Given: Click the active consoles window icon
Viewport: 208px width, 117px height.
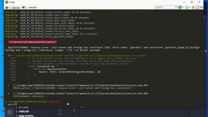Looking at the screenshot, I should point(187,7).
